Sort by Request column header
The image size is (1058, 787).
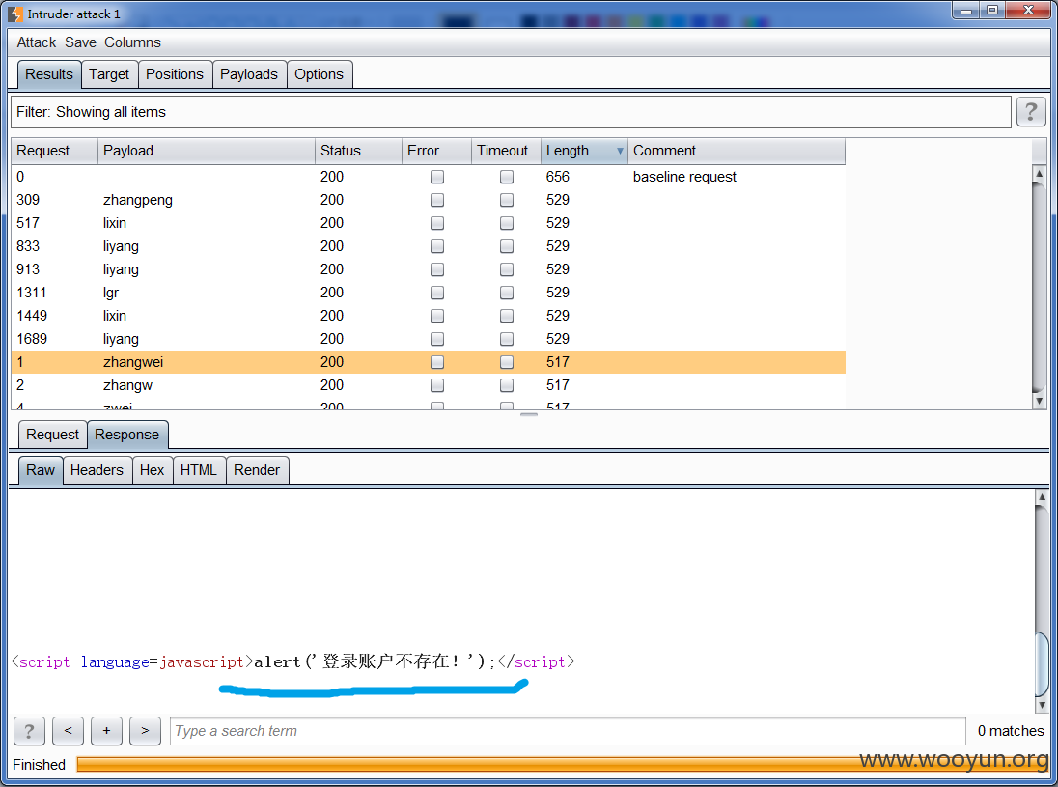55,151
